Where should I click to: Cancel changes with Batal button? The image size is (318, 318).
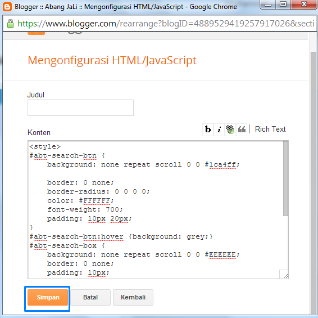coord(90,297)
